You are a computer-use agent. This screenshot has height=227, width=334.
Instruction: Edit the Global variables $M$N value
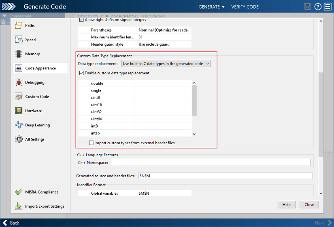point(163,193)
